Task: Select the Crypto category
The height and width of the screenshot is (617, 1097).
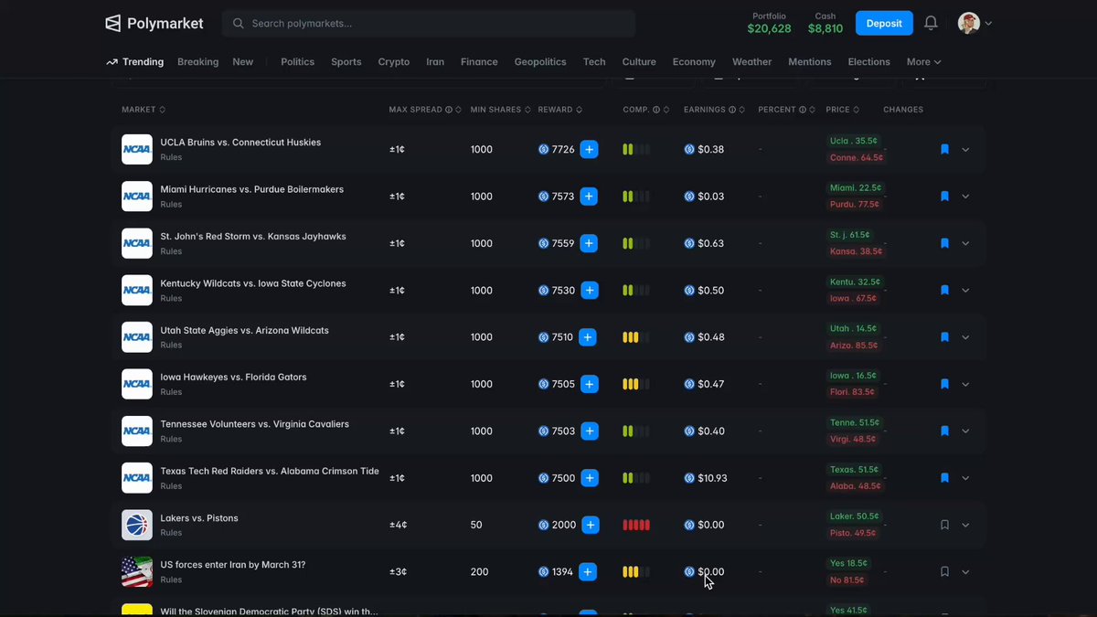Action: click(x=394, y=62)
